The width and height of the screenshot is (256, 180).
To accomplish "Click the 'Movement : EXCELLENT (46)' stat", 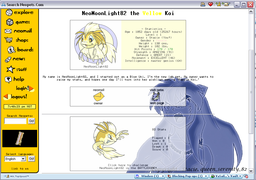I will point(154,58).
